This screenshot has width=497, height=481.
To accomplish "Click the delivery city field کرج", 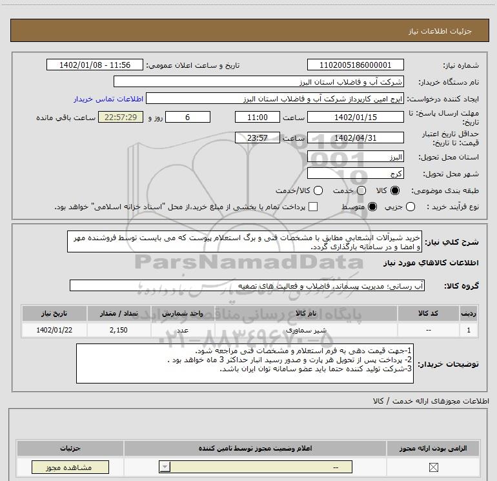I will (355, 174).
